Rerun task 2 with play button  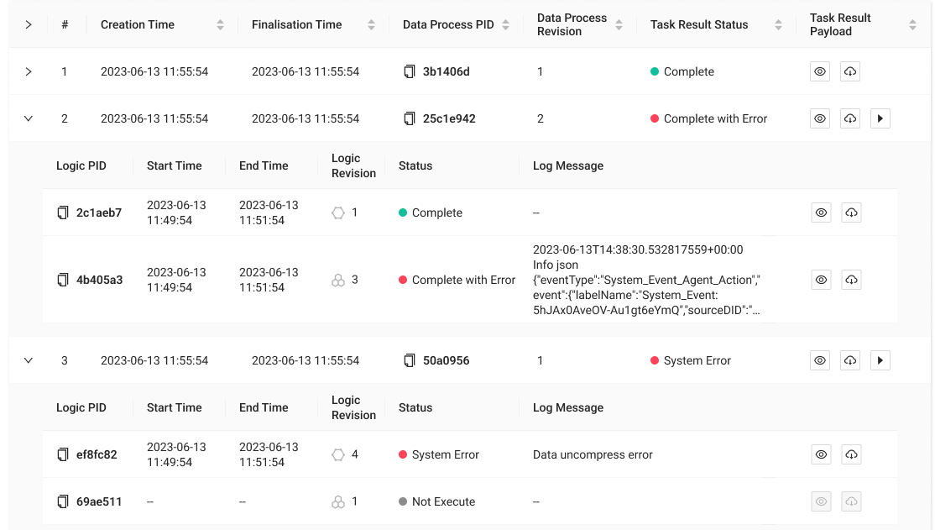(x=880, y=119)
